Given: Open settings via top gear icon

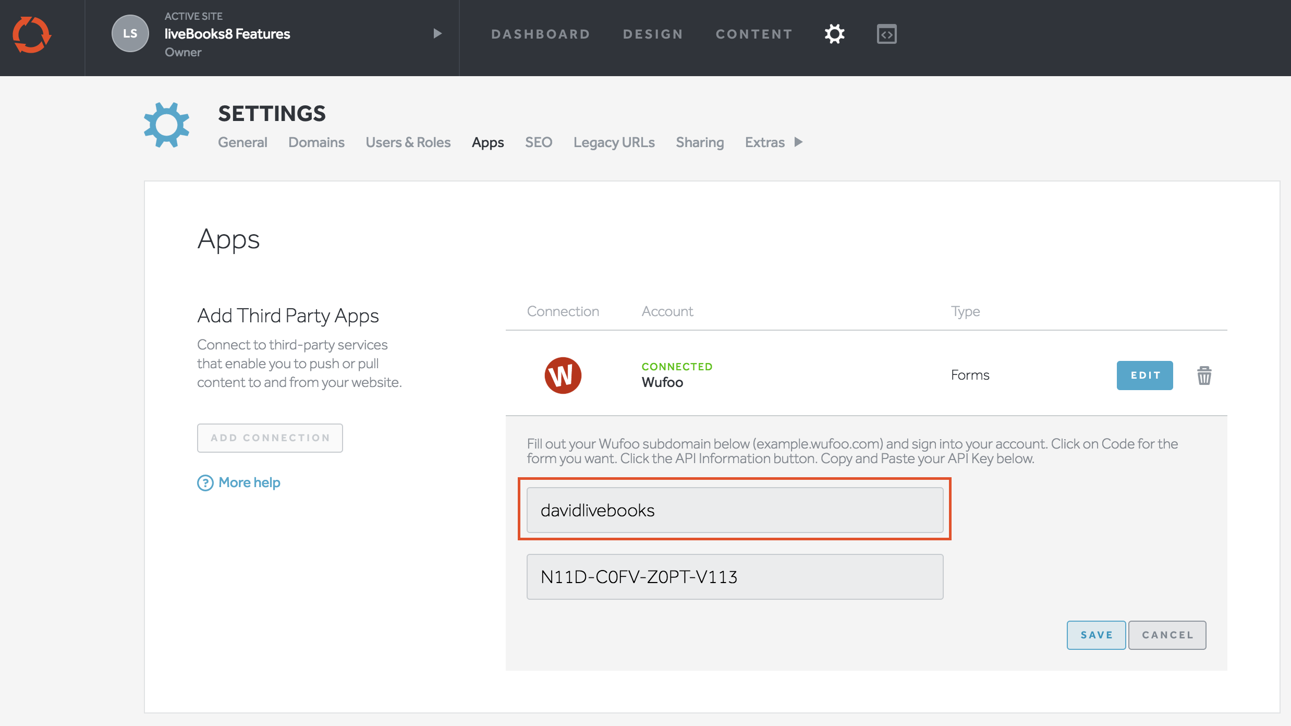Looking at the screenshot, I should (x=834, y=34).
